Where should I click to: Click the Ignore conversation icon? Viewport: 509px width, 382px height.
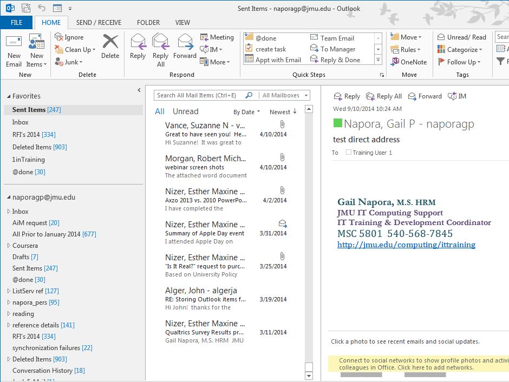[59, 37]
